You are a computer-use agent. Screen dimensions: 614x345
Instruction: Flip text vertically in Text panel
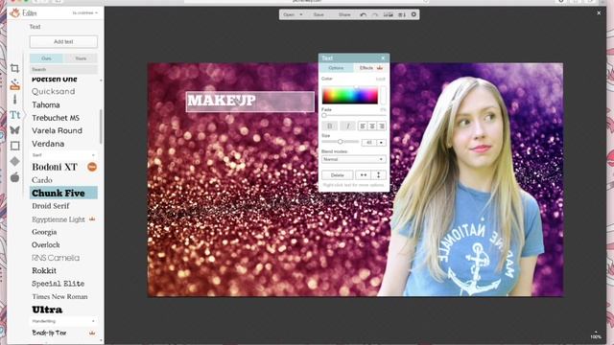[378, 175]
